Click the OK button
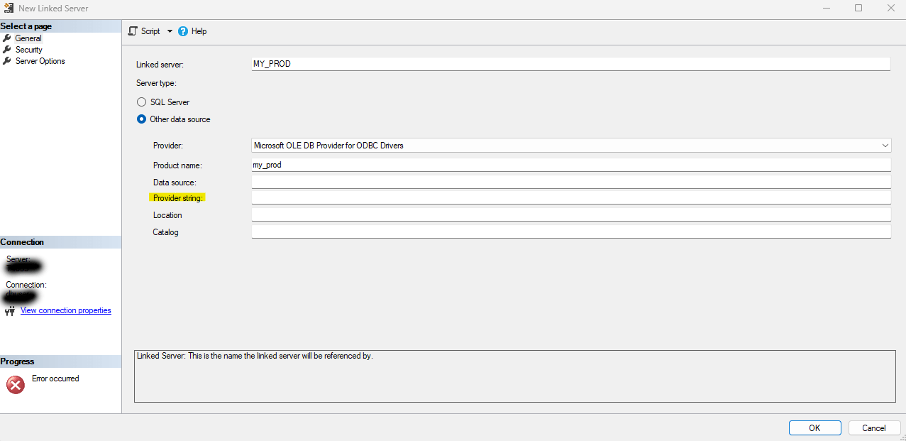 814,428
